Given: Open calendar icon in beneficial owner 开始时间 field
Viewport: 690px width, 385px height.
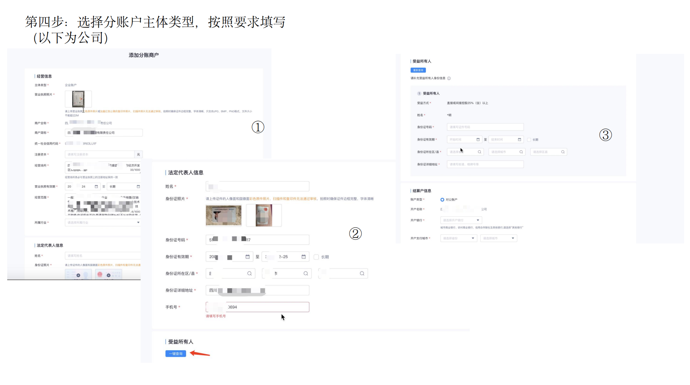Looking at the screenshot, I should point(478,140).
